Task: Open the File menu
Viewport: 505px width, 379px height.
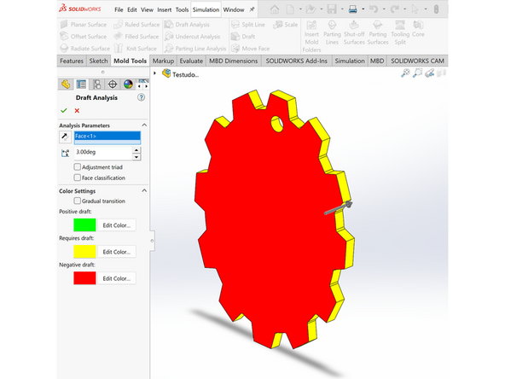Action: [119, 9]
